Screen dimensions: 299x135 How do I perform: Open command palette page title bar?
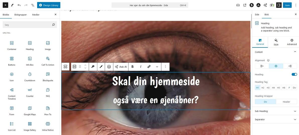coord(150,5)
